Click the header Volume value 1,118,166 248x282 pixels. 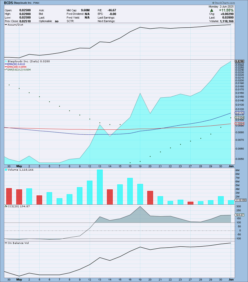[227, 21]
